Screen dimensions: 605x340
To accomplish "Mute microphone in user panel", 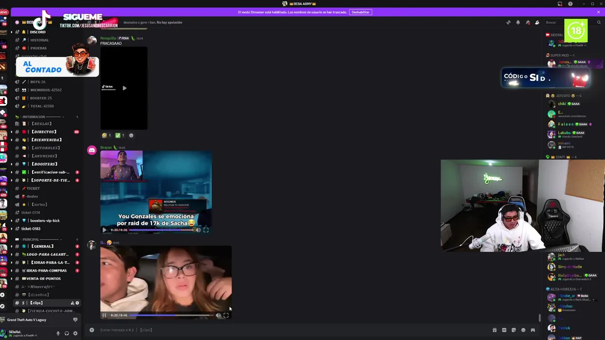I will 58,333.
